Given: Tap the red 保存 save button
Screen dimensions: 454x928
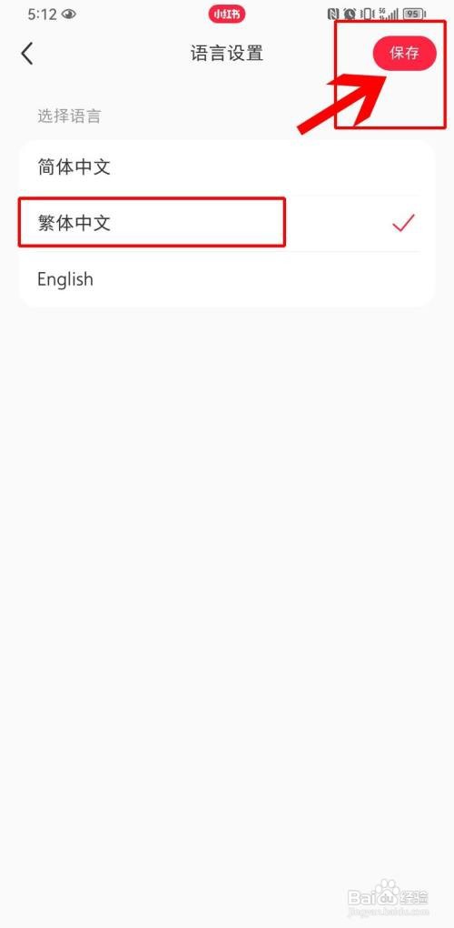Looking at the screenshot, I should click(x=404, y=54).
